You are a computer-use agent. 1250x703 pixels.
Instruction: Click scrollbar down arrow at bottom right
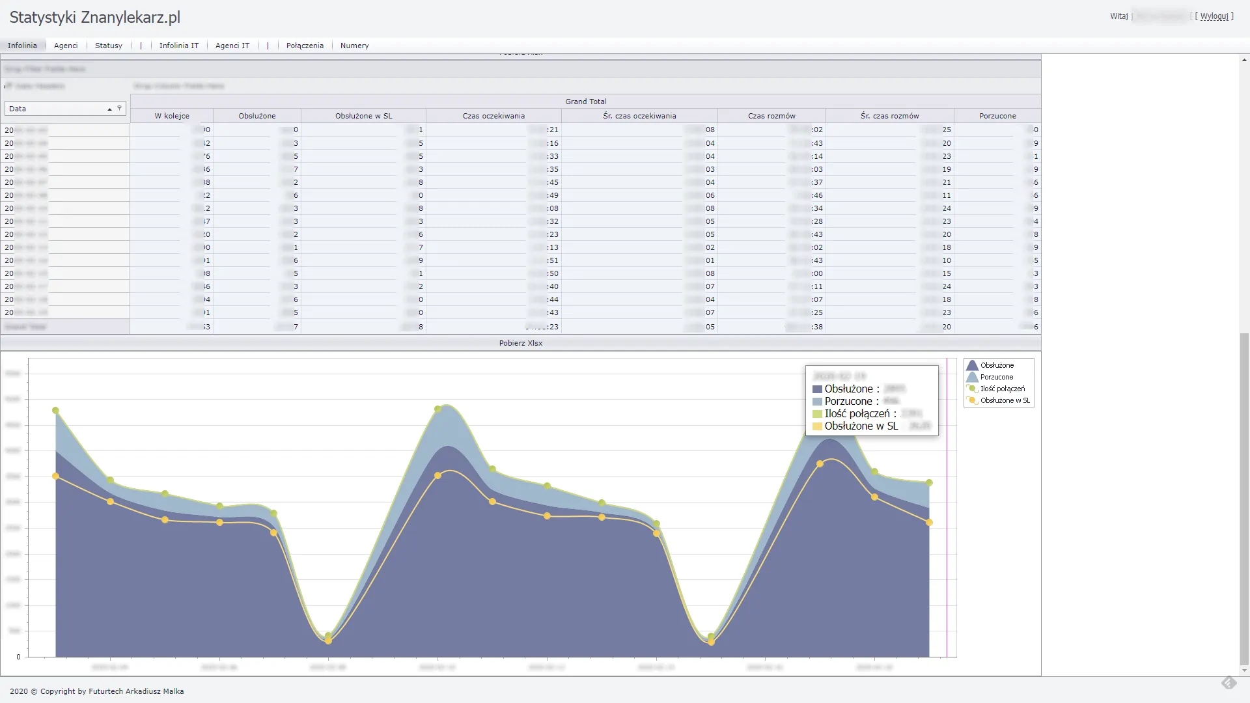(x=1244, y=670)
